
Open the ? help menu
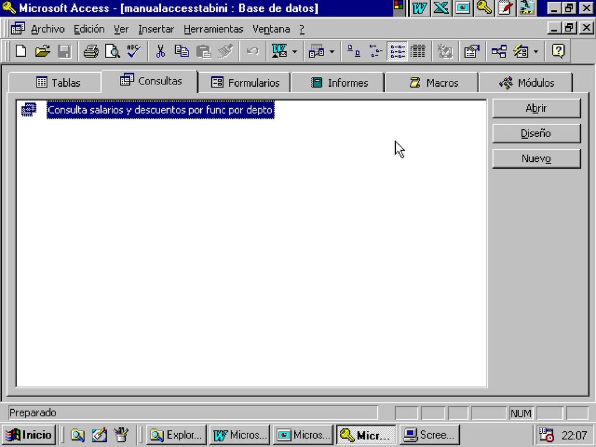pos(302,29)
